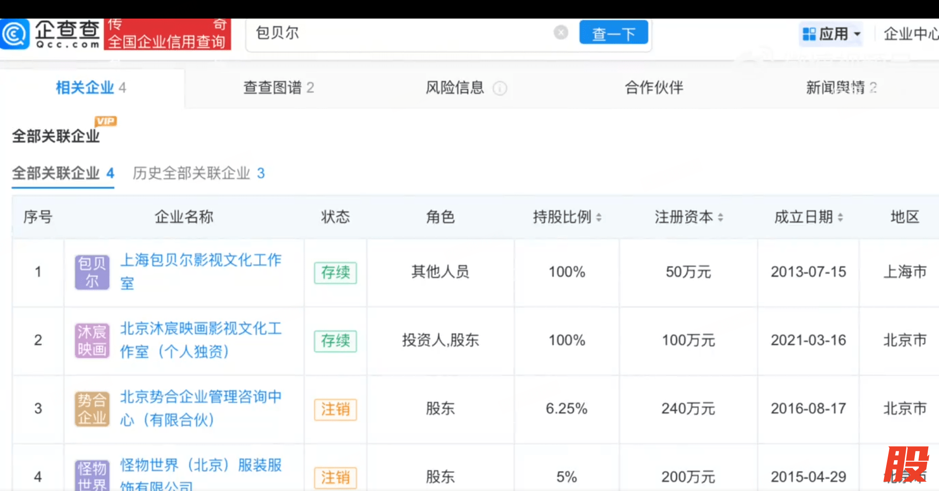Open the 风险信息 tab
Screen dimensions: 939x491
point(455,88)
